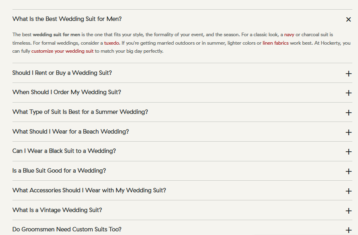Expand Groomsmen Custom Suits plus icon
This screenshot has width=358, height=235.
(348, 230)
